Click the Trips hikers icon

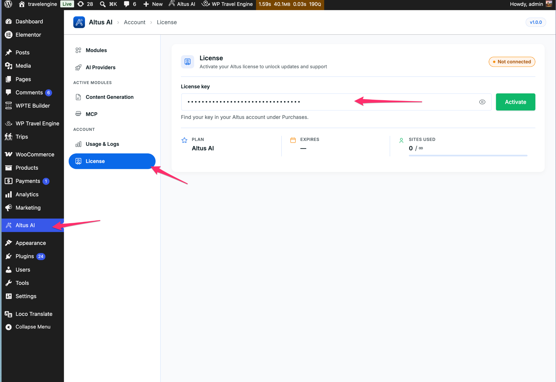point(9,137)
